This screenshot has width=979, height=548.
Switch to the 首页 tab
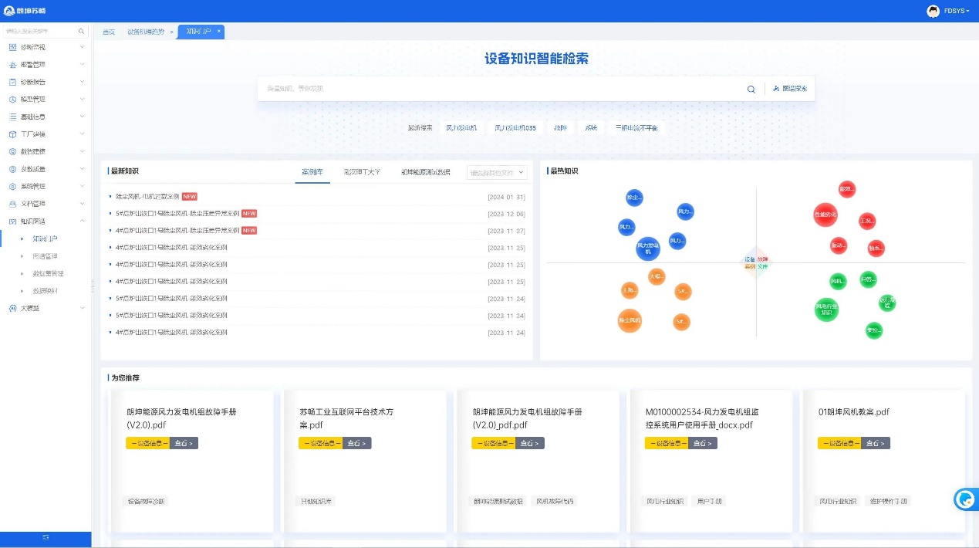(x=109, y=32)
